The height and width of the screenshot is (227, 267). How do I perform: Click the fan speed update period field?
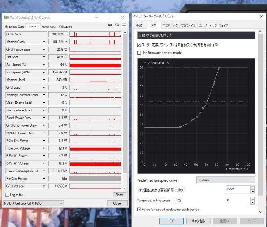[x=238, y=190]
